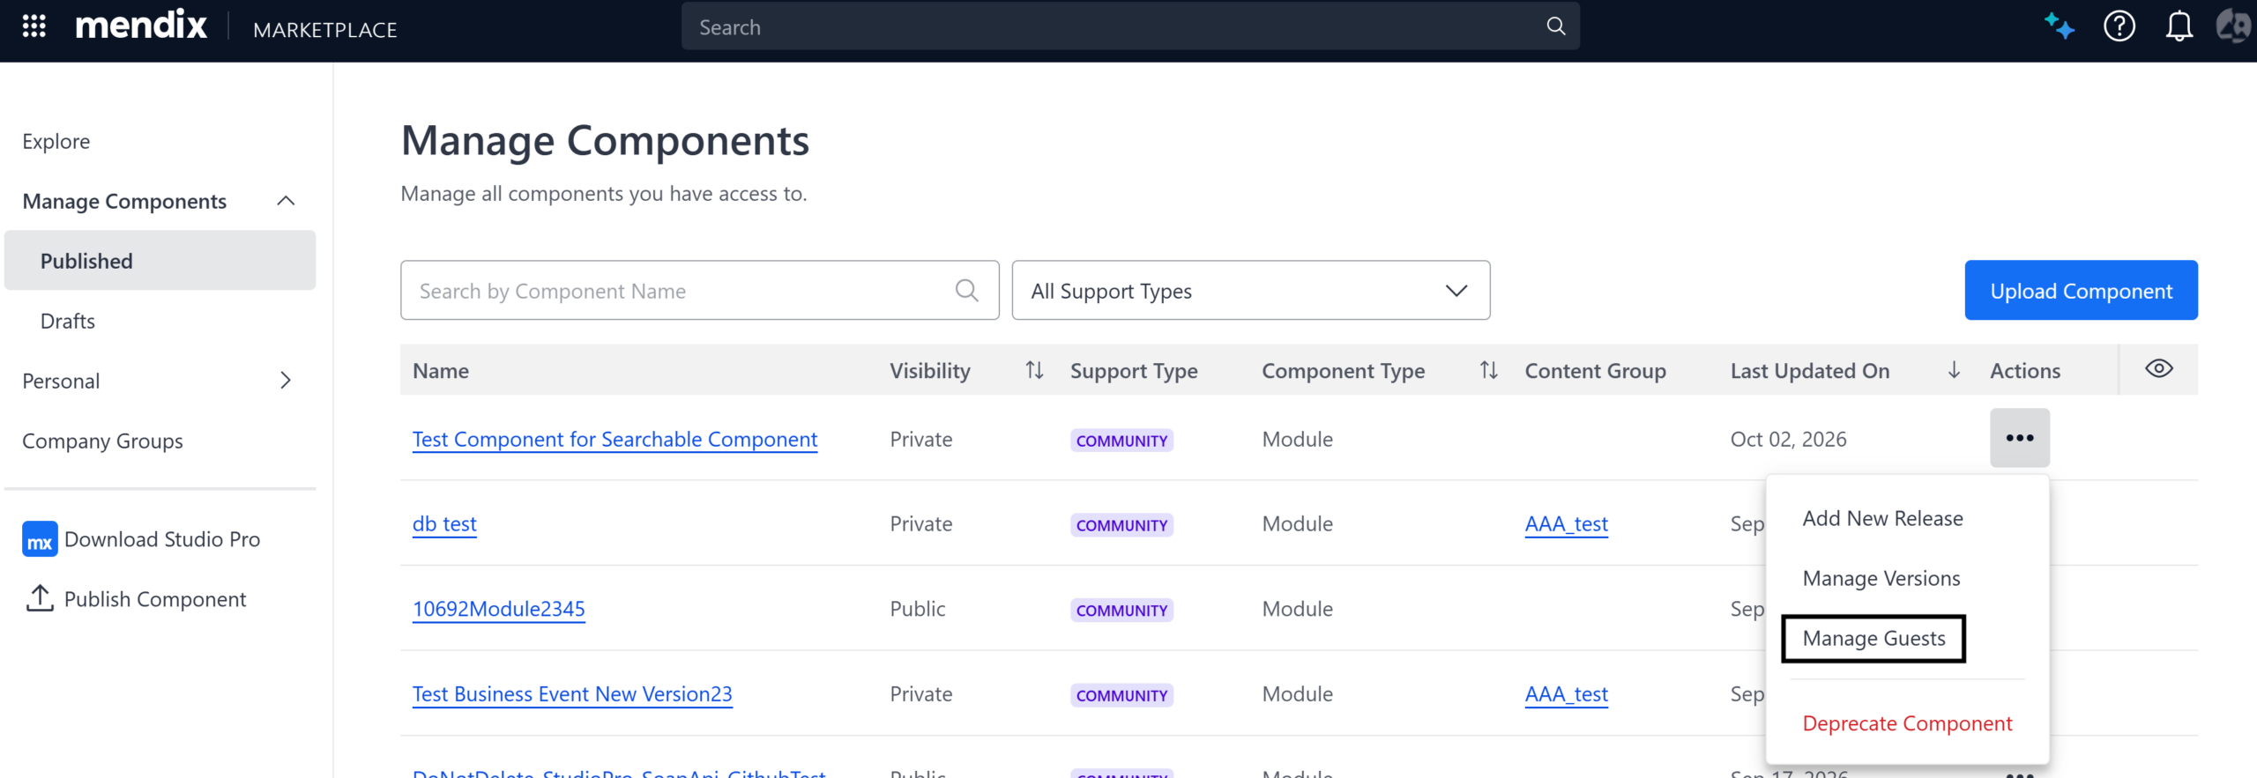Open 10692Module2345 component link
This screenshot has width=2257, height=778.
tap(498, 610)
